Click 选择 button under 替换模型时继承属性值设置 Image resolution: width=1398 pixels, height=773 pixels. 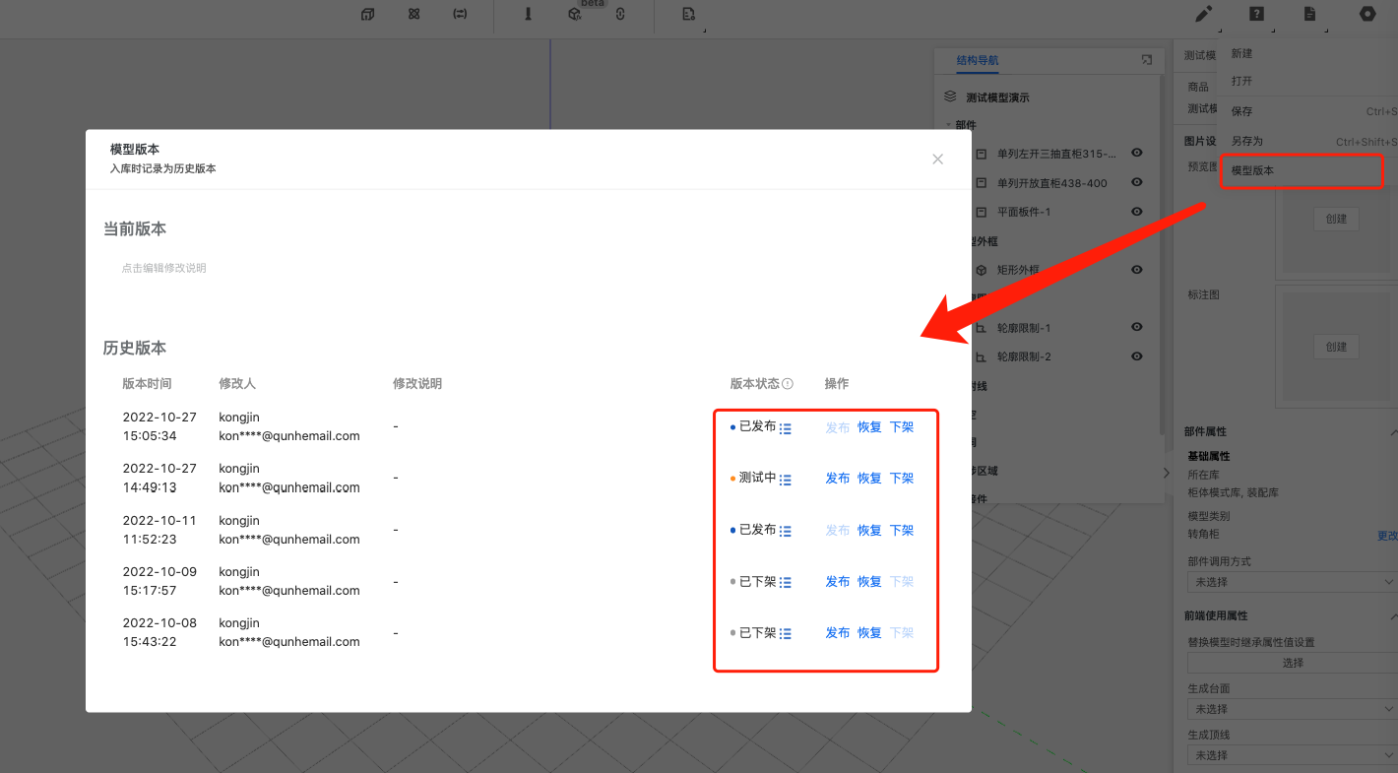[x=1293, y=663]
